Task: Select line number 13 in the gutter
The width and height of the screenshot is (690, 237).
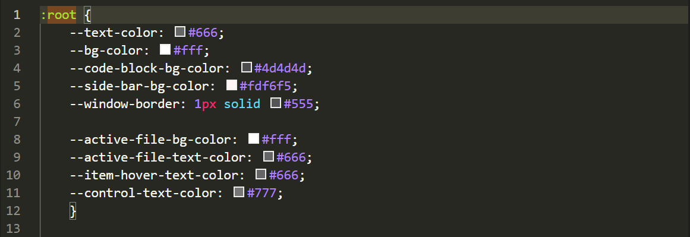Action: pos(13,228)
